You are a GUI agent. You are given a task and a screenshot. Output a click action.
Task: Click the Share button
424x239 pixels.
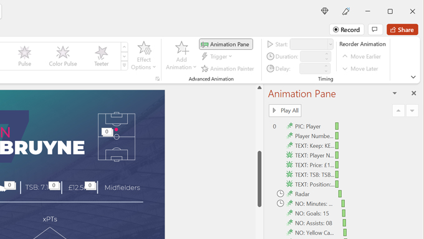[402, 30]
